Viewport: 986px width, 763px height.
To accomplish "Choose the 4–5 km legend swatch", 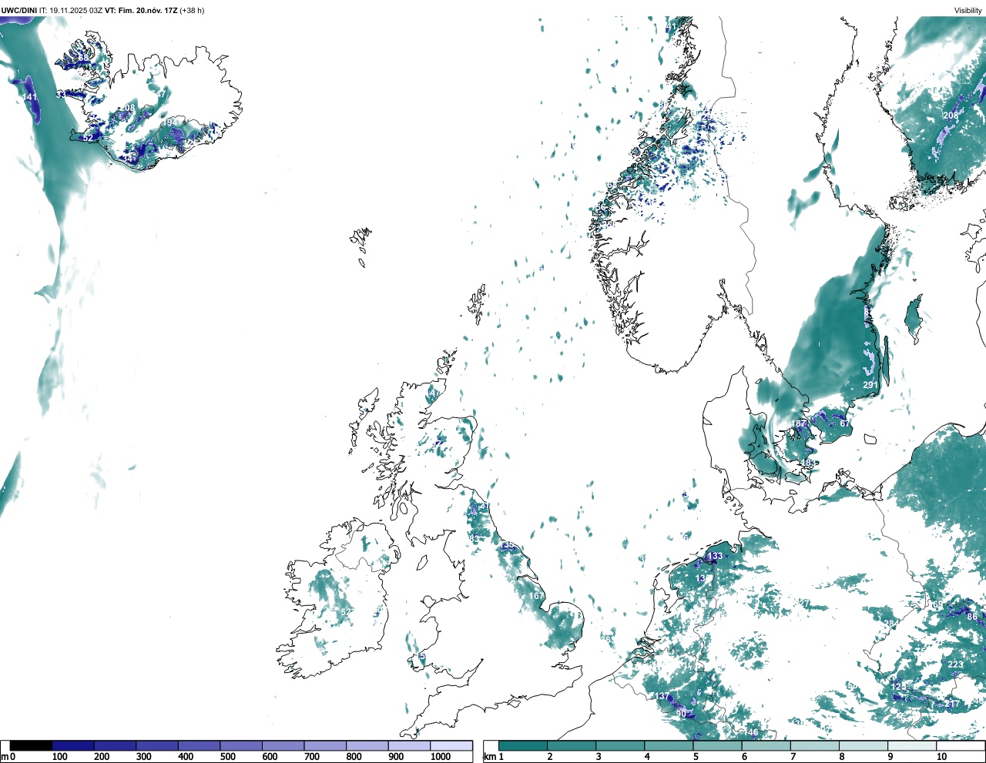I will coord(669,745).
